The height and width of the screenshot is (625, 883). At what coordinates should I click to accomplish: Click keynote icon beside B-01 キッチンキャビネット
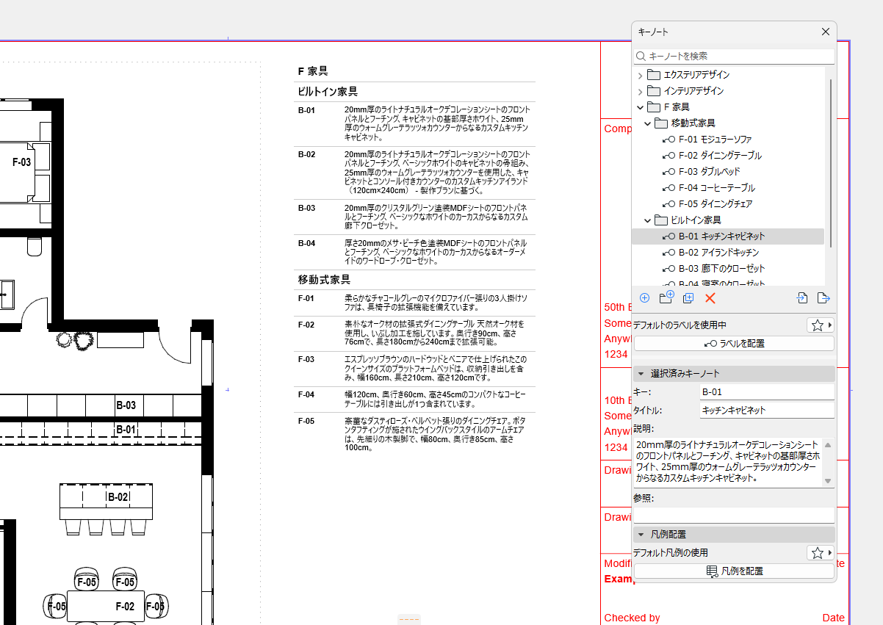[668, 236]
